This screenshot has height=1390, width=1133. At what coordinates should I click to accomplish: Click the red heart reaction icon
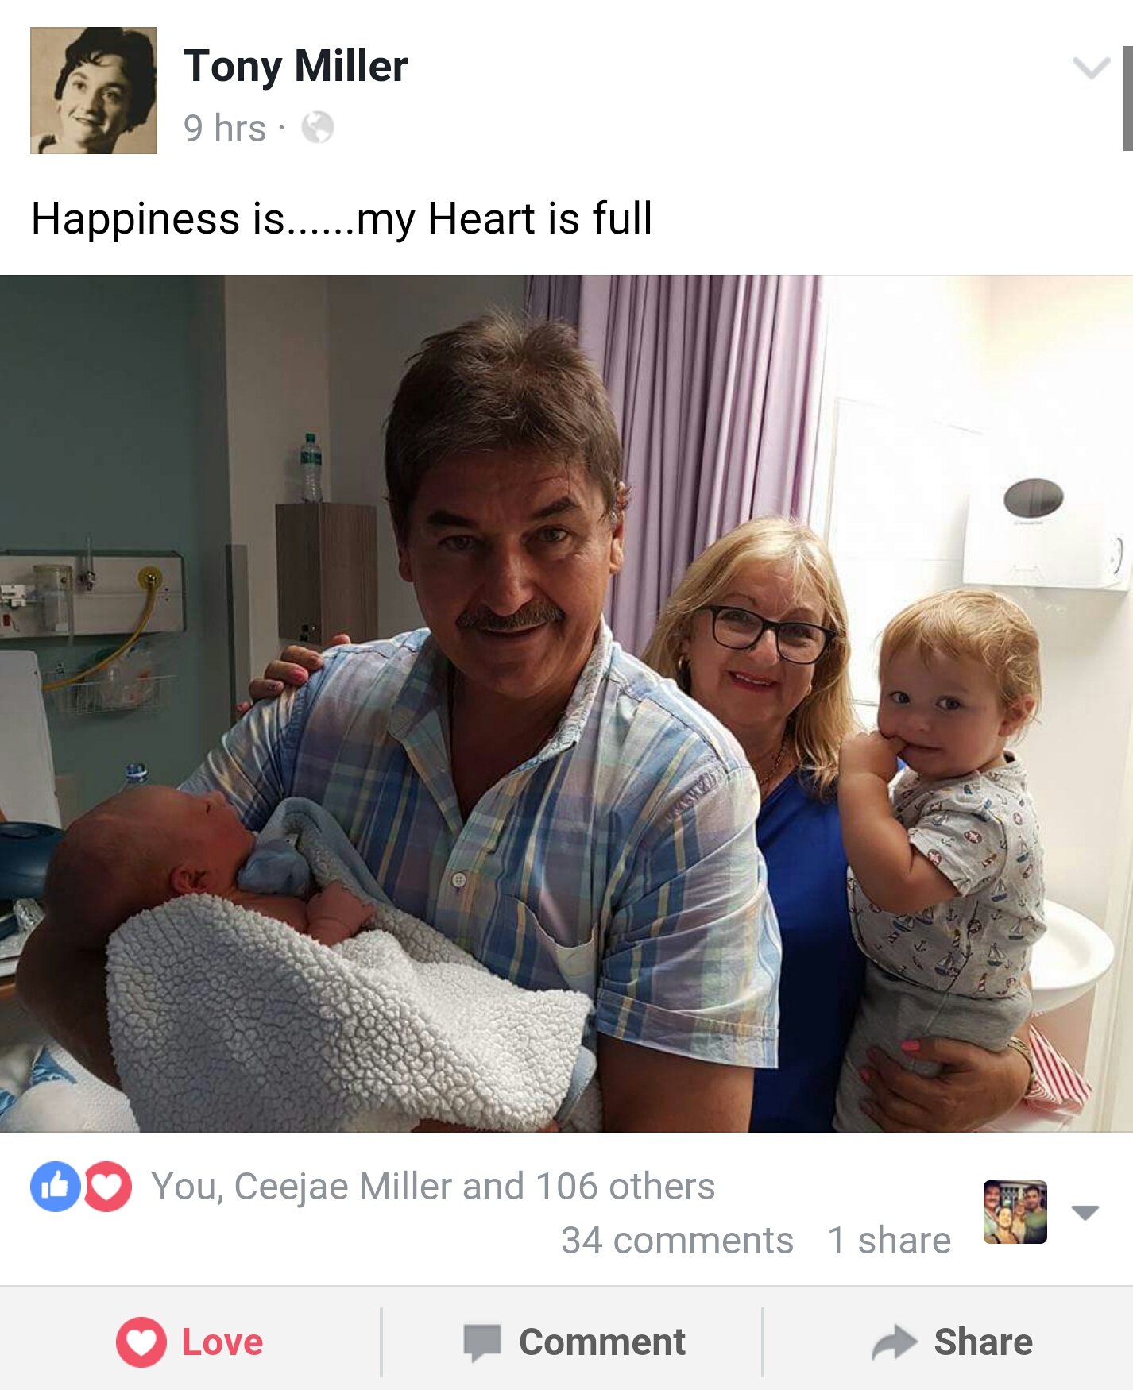(x=108, y=1187)
